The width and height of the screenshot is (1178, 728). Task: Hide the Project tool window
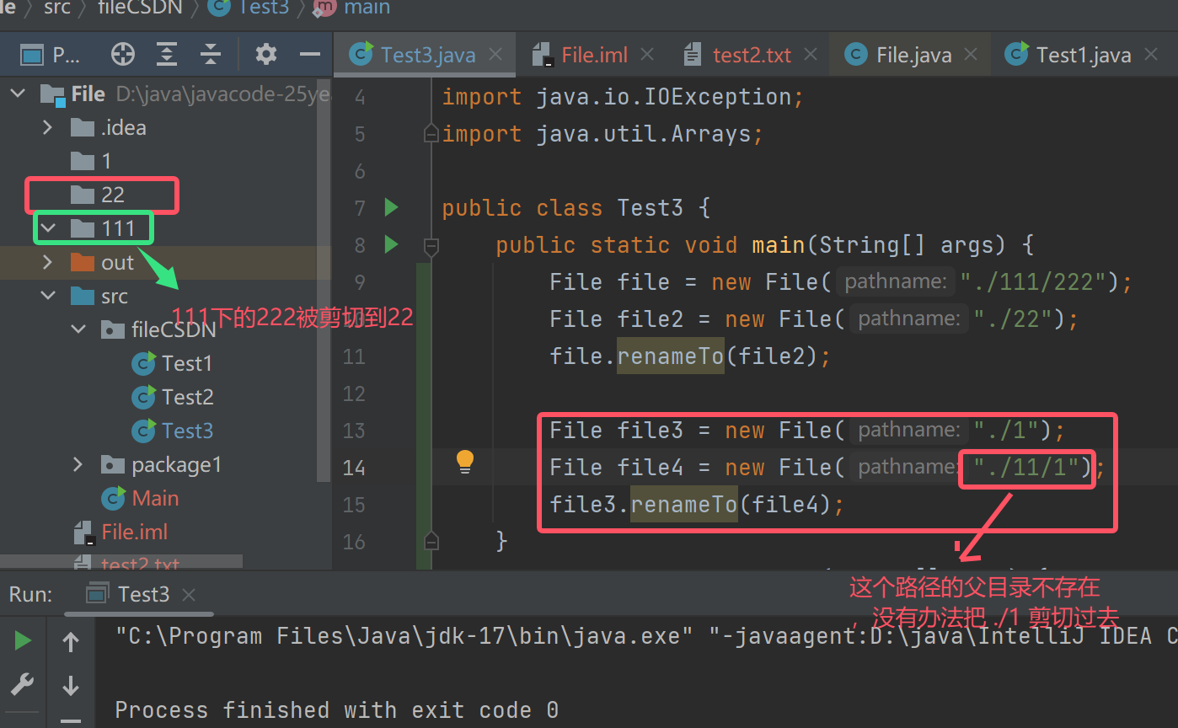tap(310, 55)
